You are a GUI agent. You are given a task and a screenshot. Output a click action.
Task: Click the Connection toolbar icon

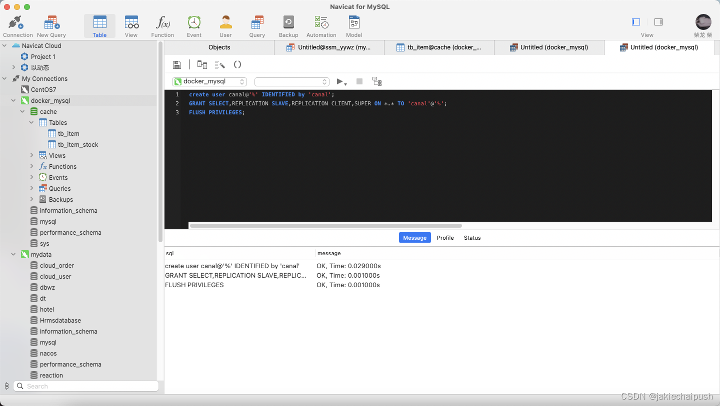[x=17, y=26]
